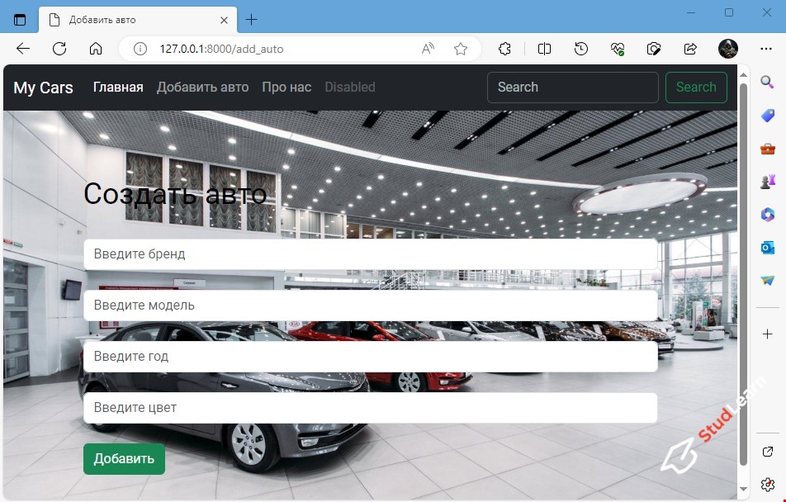This screenshot has width=786, height=502.
Task: Click the My Cars brand link
Action: (x=43, y=88)
